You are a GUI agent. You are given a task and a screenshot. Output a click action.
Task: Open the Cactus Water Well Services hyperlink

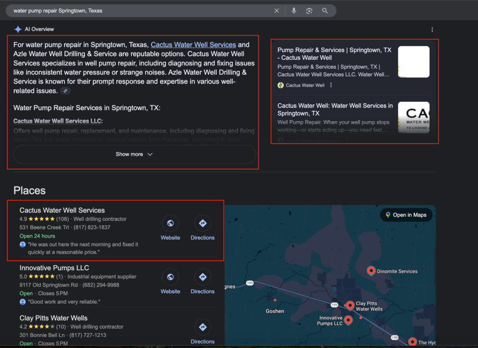[x=193, y=44]
